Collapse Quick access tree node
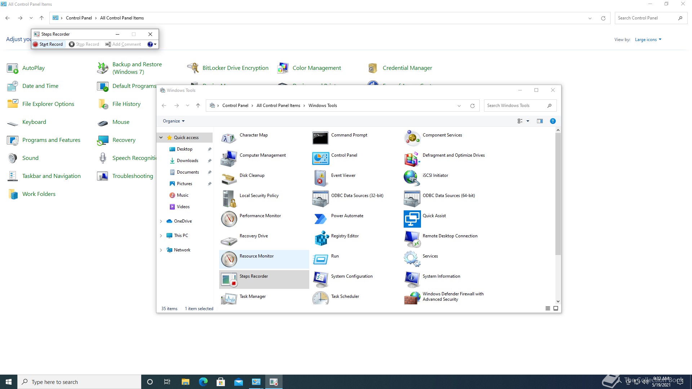Viewport: 692px width, 389px height. [x=161, y=138]
